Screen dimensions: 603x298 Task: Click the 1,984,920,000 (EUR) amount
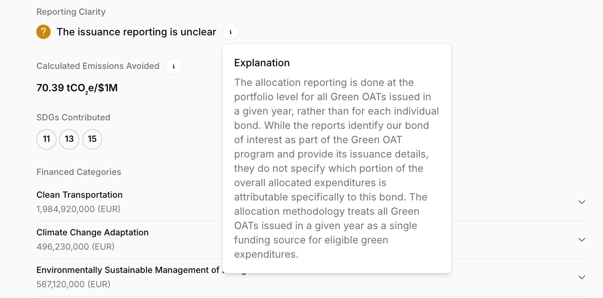point(78,209)
